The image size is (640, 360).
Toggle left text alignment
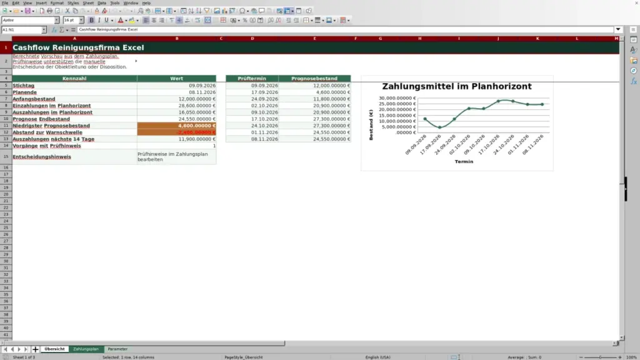pos(146,21)
